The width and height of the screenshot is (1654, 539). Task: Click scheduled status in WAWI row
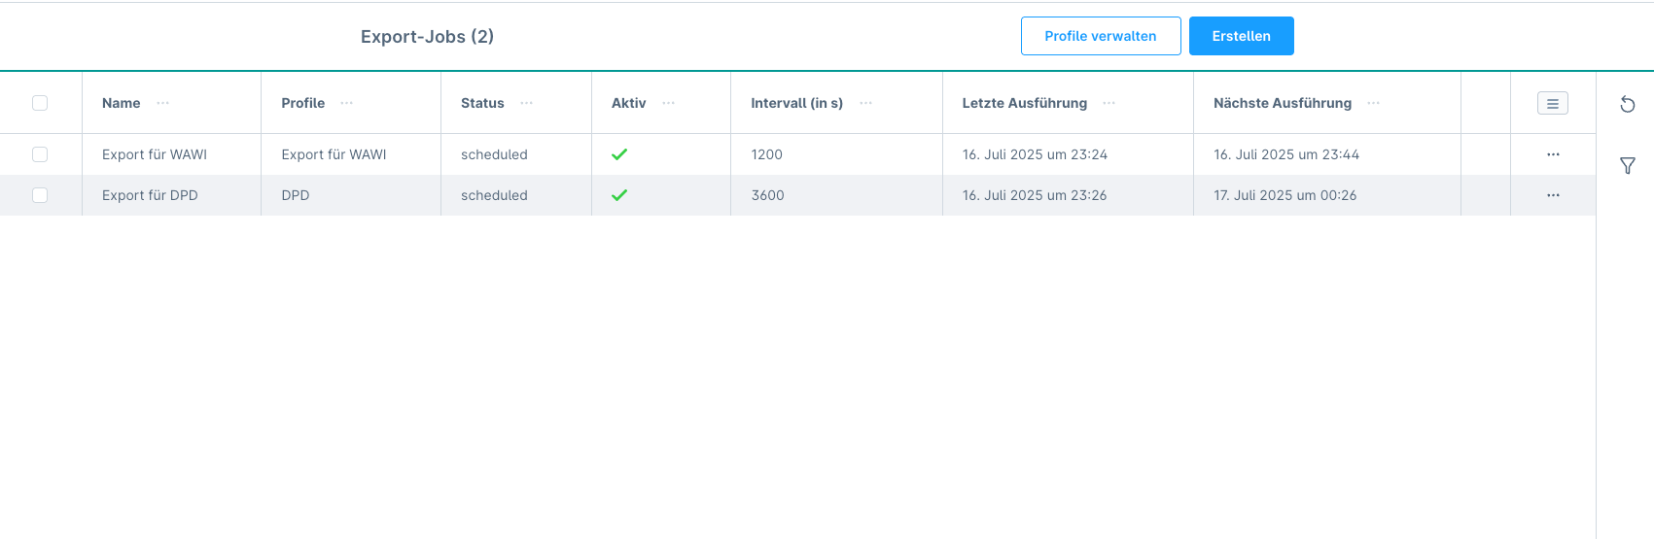pyautogui.click(x=494, y=154)
